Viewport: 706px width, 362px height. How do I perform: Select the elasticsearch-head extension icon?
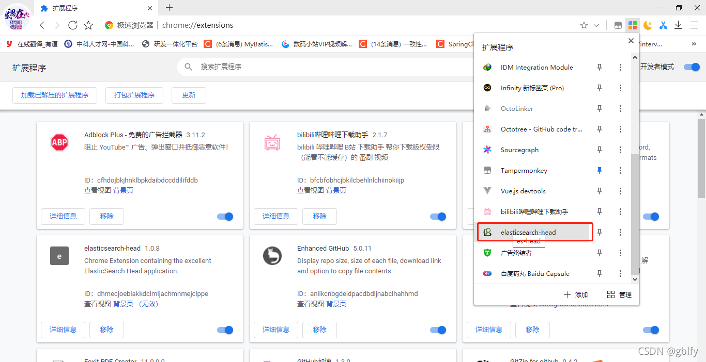click(487, 232)
